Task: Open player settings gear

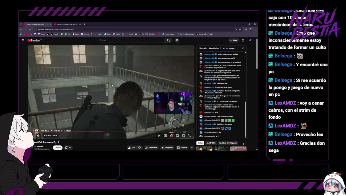Action: point(171,136)
